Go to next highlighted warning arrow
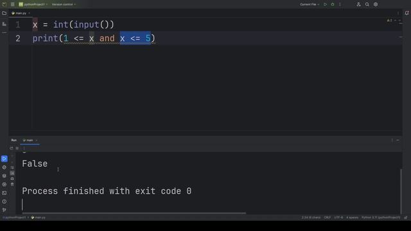The height and width of the screenshot is (231, 411). point(399,21)
